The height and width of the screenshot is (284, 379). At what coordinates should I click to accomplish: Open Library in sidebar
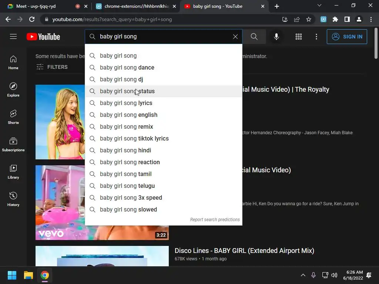click(13, 172)
